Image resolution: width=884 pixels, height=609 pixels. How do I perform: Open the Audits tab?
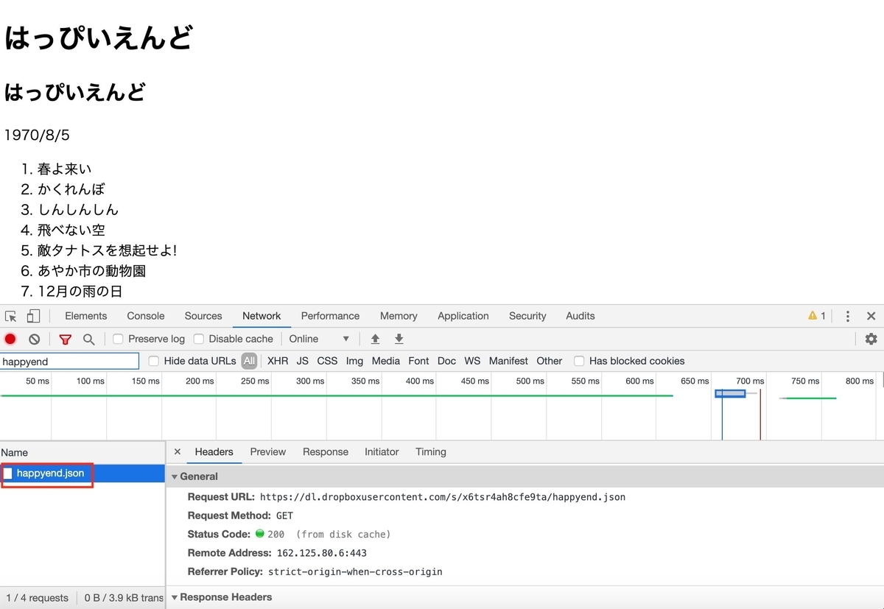click(580, 316)
